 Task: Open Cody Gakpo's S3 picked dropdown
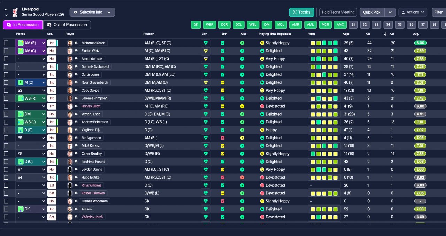[31, 91]
